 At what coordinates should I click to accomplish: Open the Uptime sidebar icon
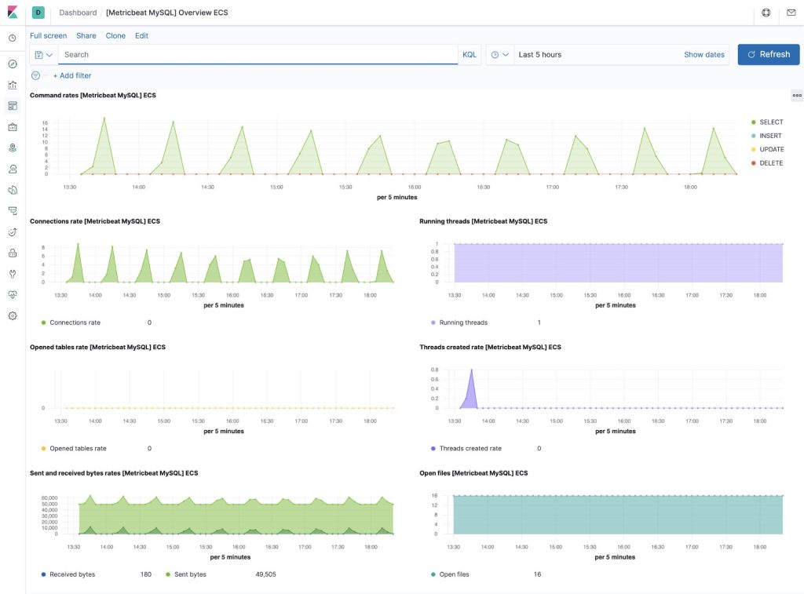click(x=13, y=232)
